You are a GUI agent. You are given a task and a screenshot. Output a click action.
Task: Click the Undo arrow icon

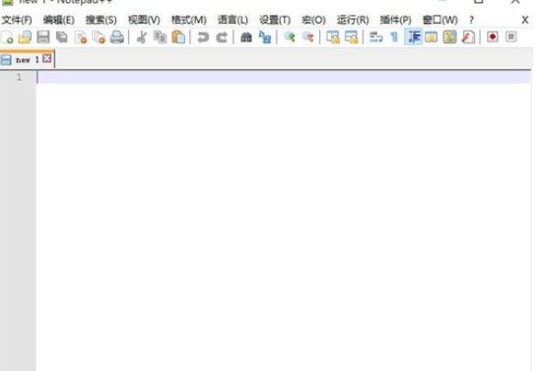(x=203, y=37)
